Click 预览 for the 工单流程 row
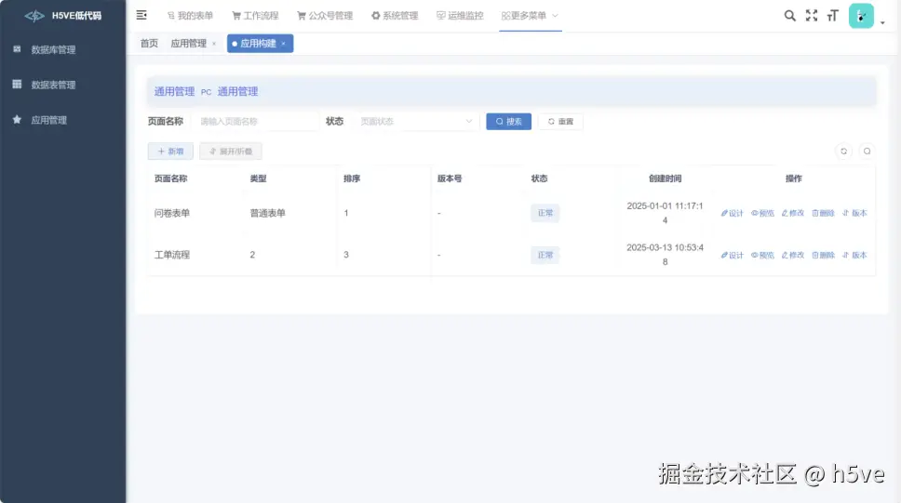901x503 pixels. click(x=762, y=255)
